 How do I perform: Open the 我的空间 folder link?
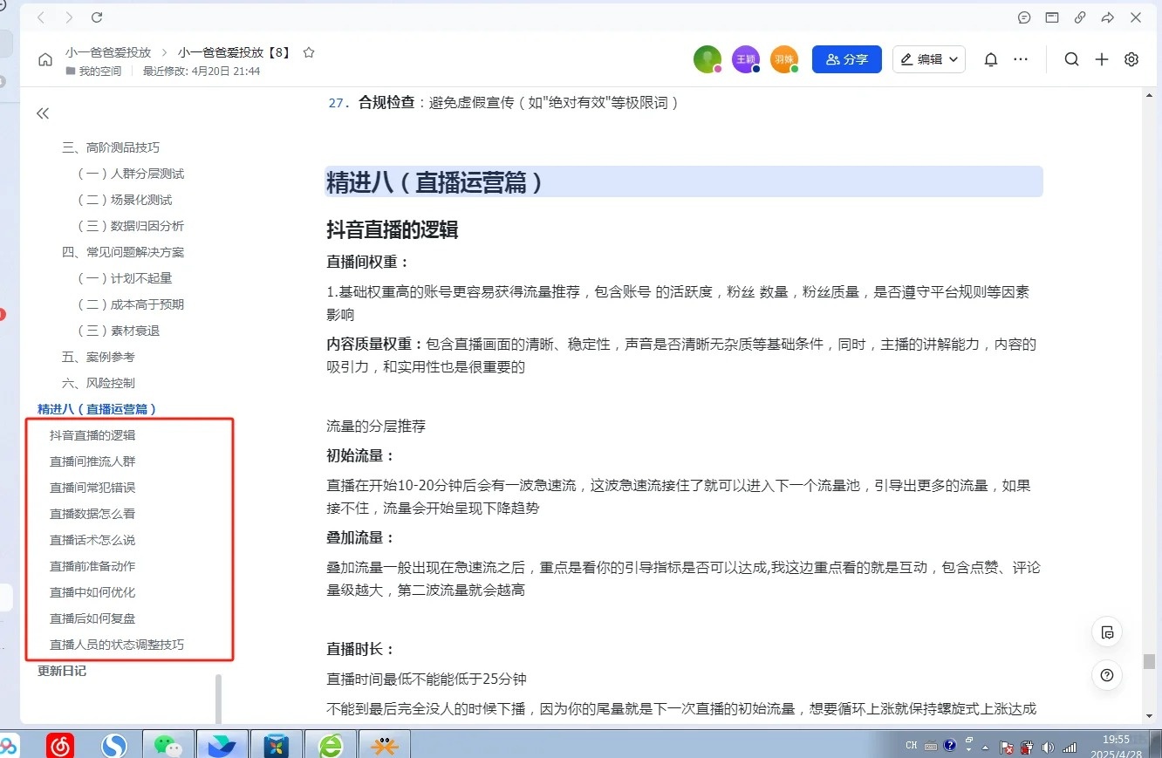point(93,72)
